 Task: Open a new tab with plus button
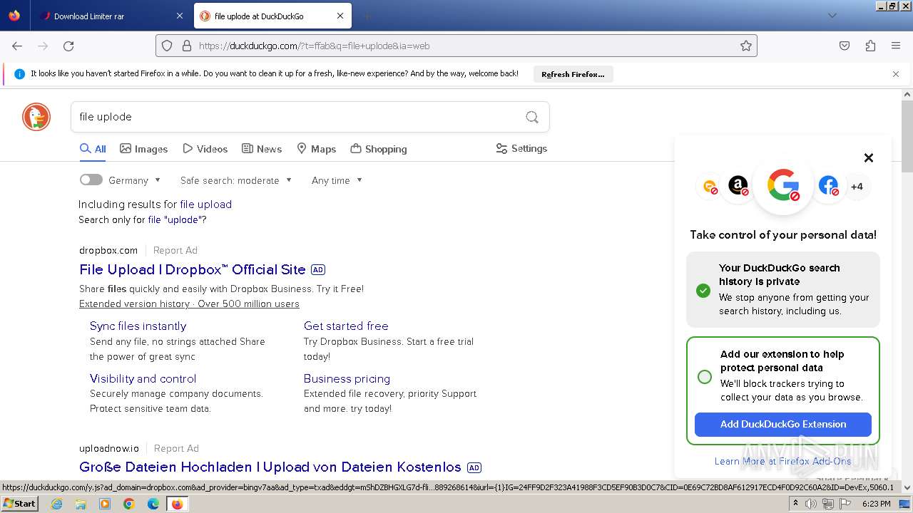367,16
